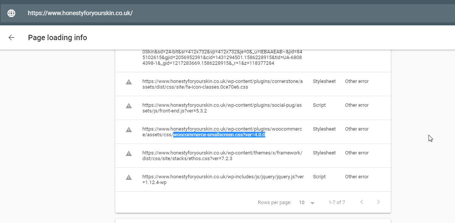Click warning icon for jquery.js row
The image size is (455, 223).
[x=129, y=177]
